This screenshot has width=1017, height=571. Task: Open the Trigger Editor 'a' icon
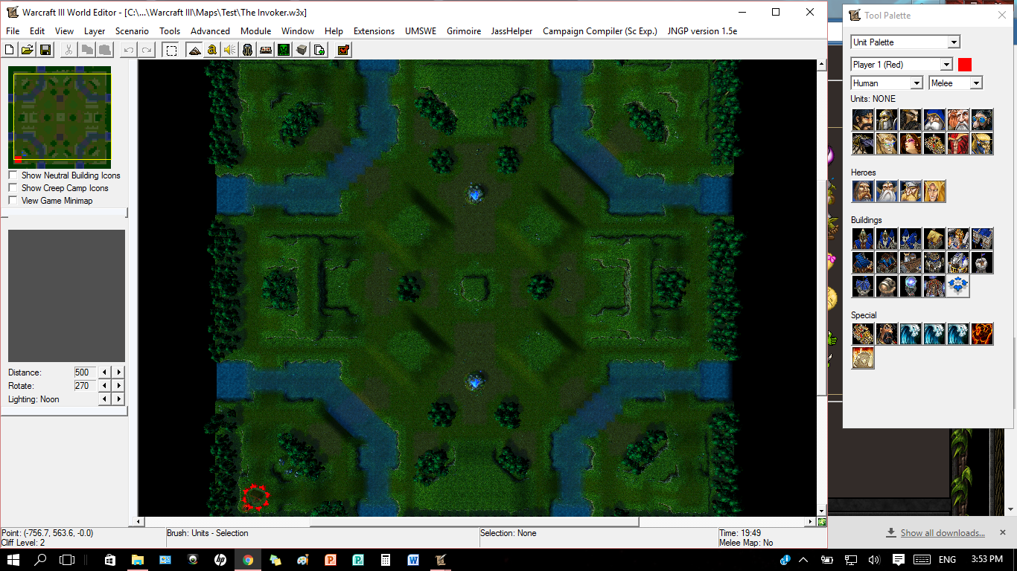[212, 50]
